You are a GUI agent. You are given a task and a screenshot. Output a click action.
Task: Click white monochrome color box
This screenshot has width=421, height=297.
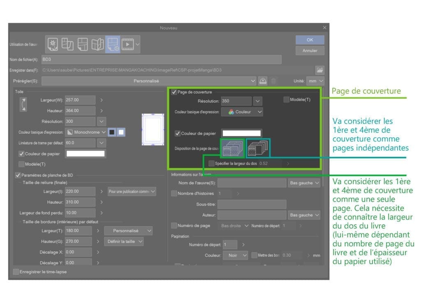121,132
